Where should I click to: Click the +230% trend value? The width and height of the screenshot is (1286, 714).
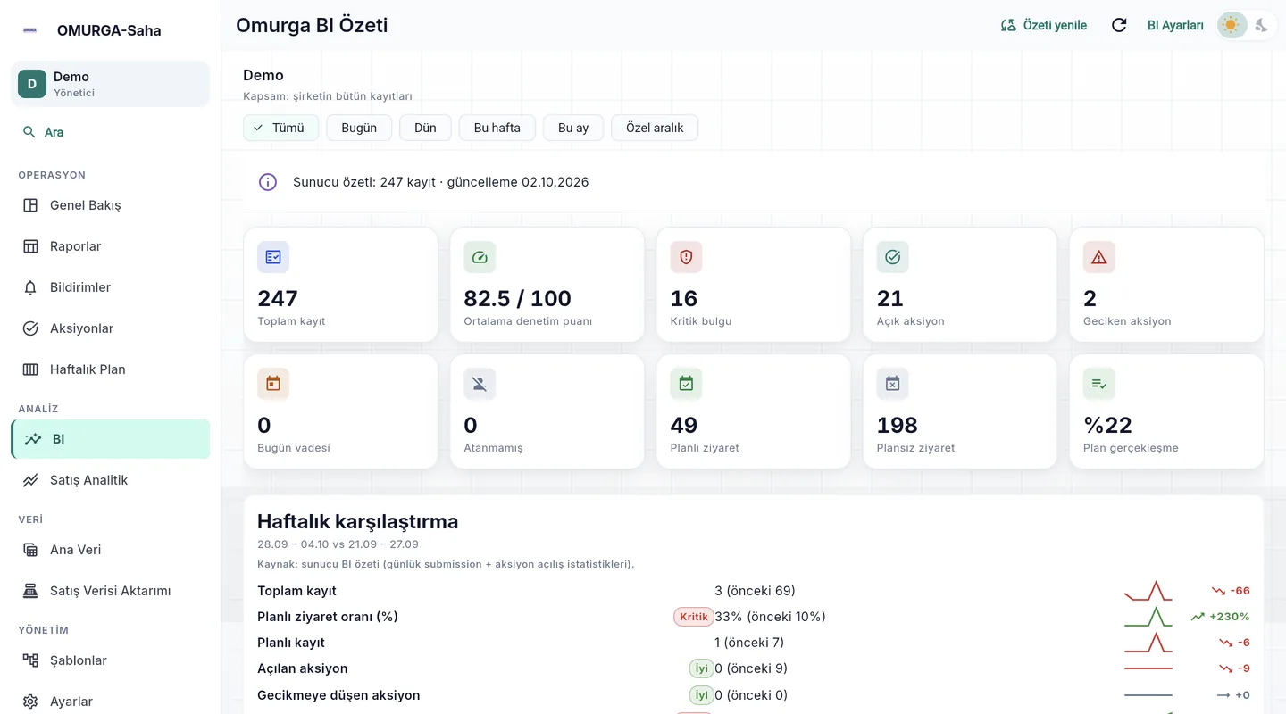(x=1230, y=617)
